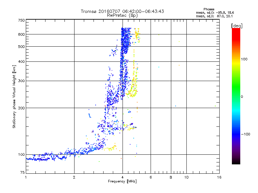The height and width of the screenshot is (193, 258).
Task: Click the 'Phases' header text
Action: [209, 9]
